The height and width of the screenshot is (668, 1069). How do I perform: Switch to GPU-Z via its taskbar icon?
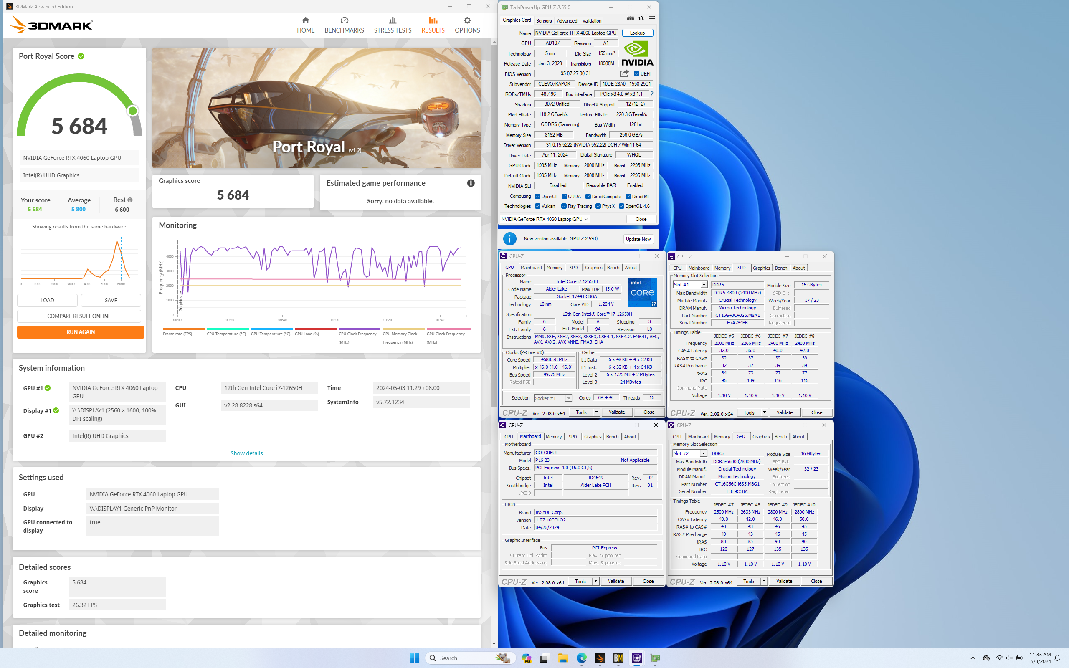coord(655,658)
